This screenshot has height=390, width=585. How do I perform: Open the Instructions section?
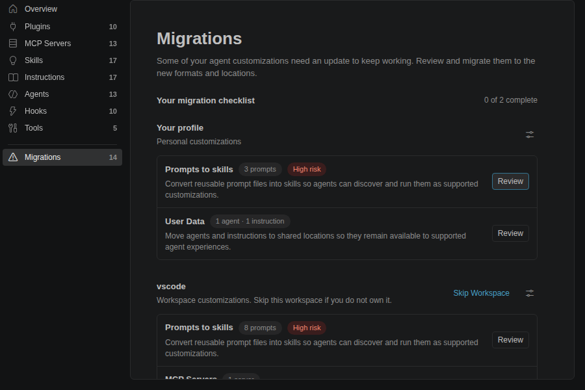62,77
